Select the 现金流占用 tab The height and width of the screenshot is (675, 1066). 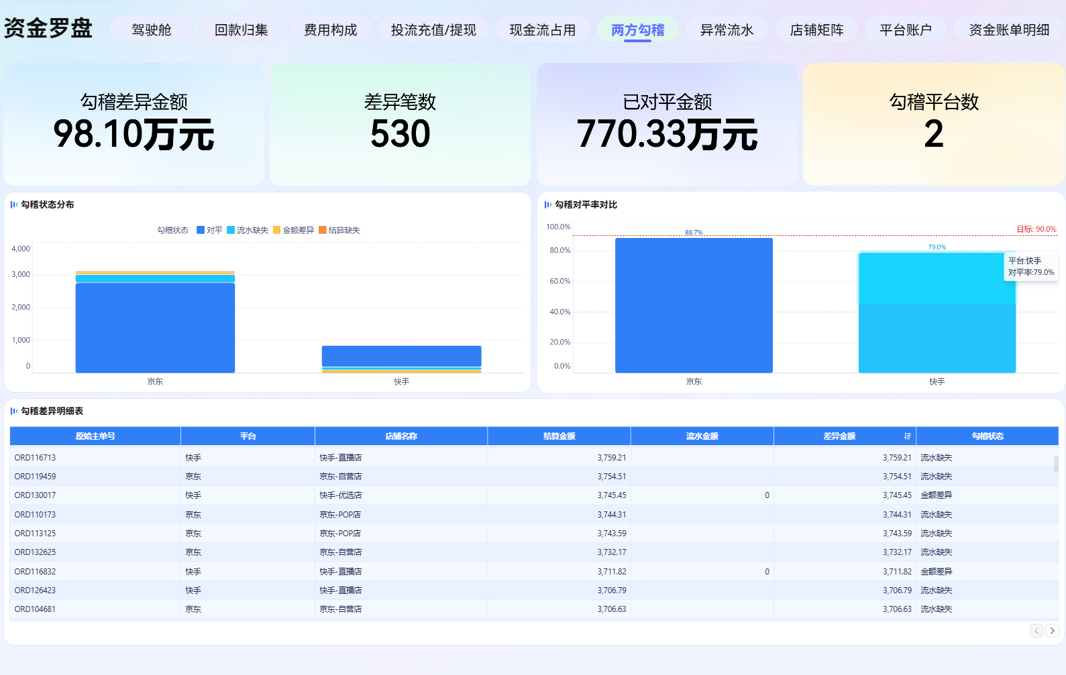543,29
